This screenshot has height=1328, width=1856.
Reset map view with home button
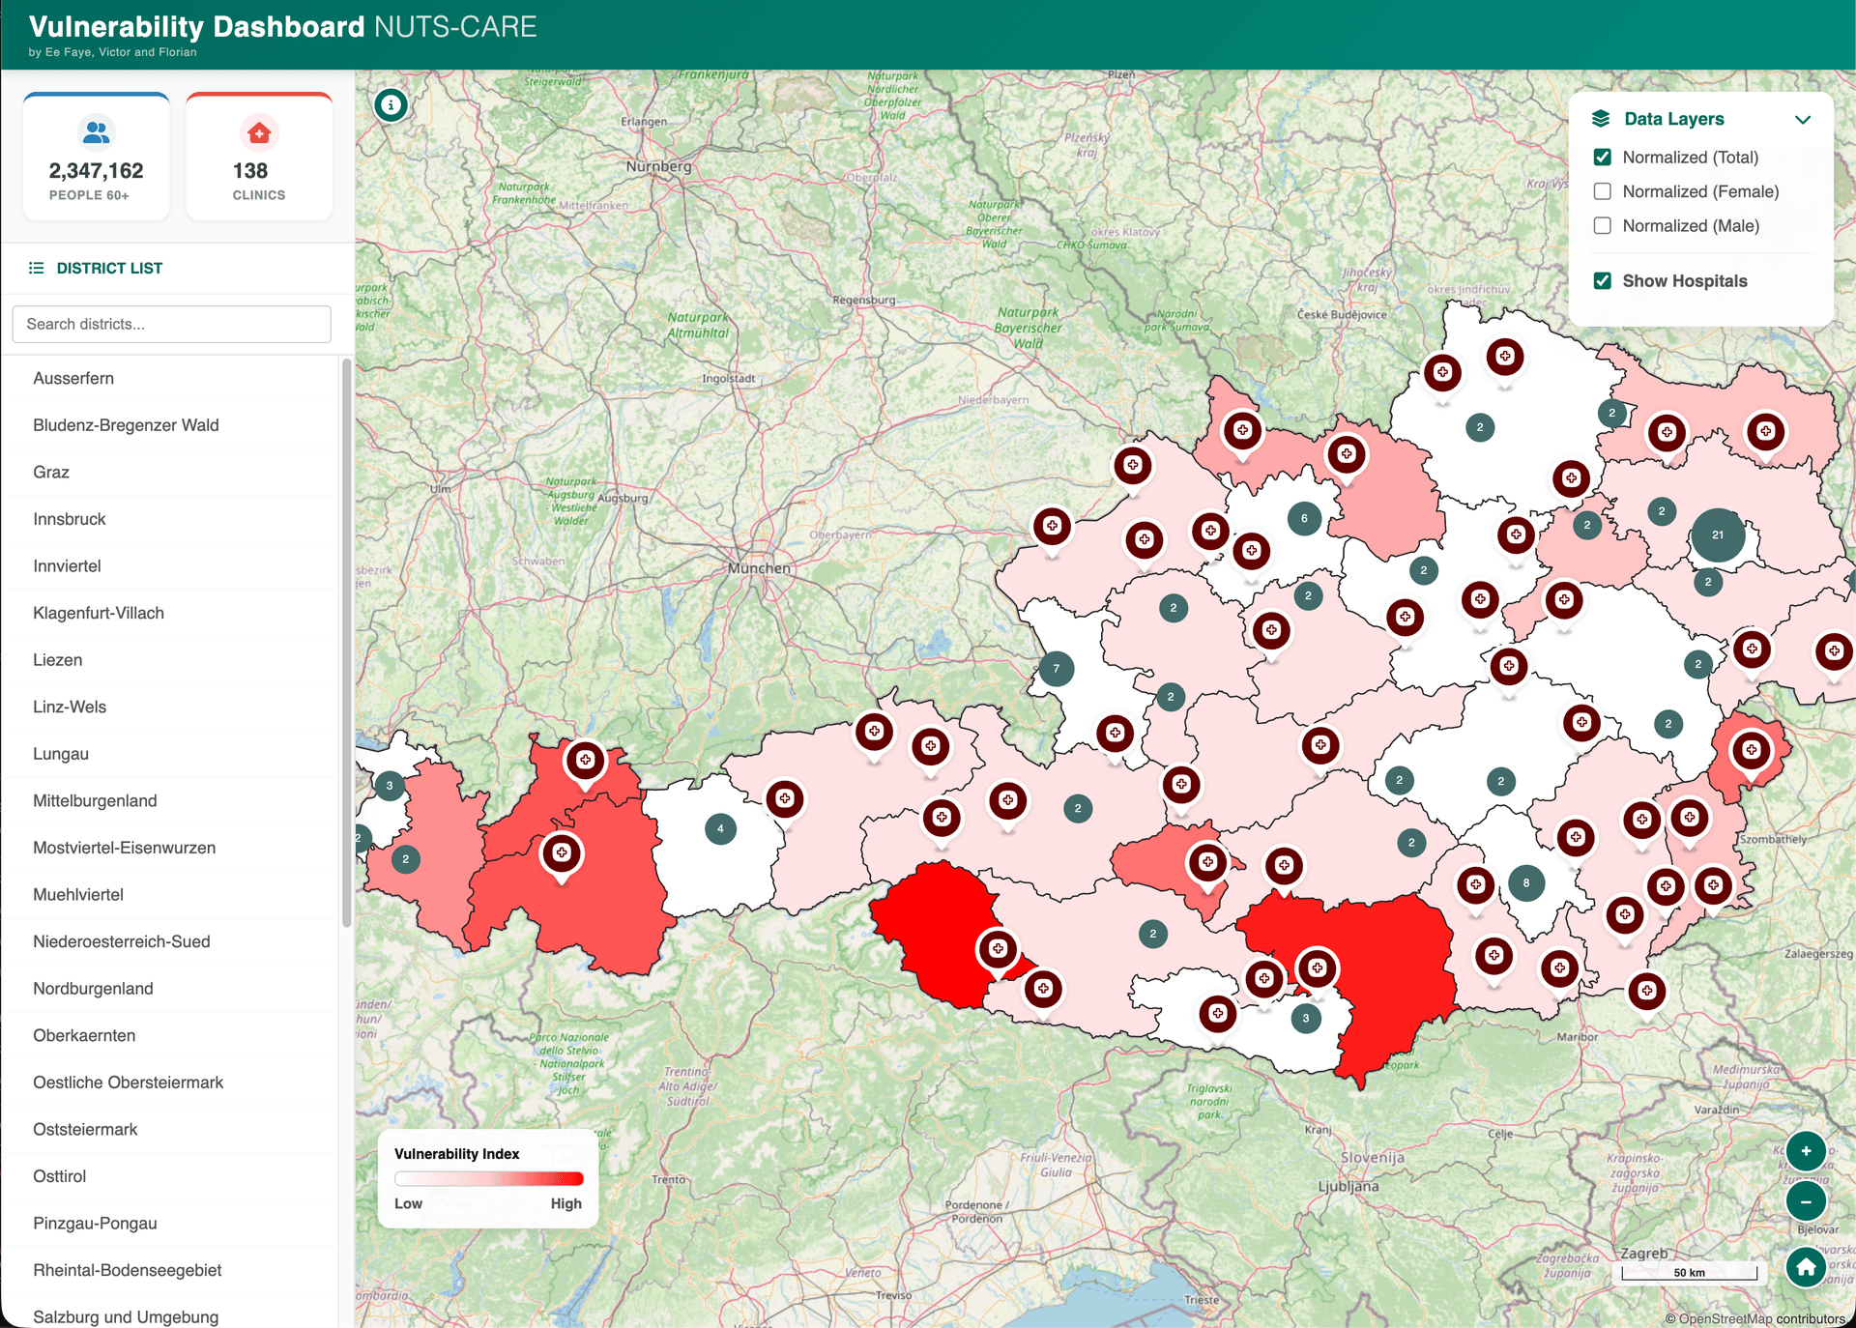(1805, 1266)
